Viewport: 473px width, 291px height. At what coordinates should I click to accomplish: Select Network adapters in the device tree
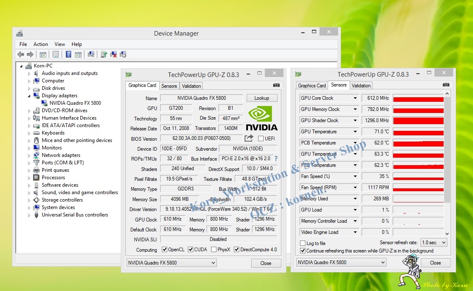[x=61, y=155]
